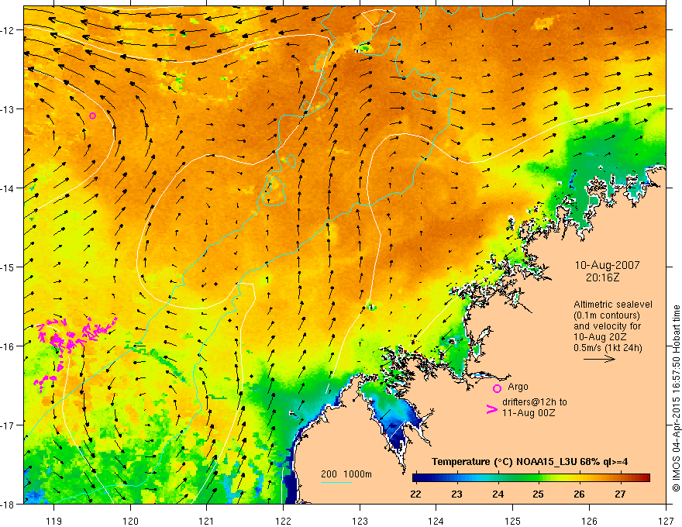This screenshot has width=682, height=527.
Task: Click the 0.5m/s velocity scale arrow
Action: (x=599, y=359)
